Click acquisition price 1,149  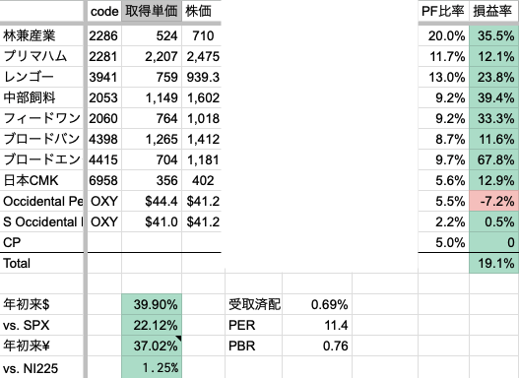[x=152, y=97]
